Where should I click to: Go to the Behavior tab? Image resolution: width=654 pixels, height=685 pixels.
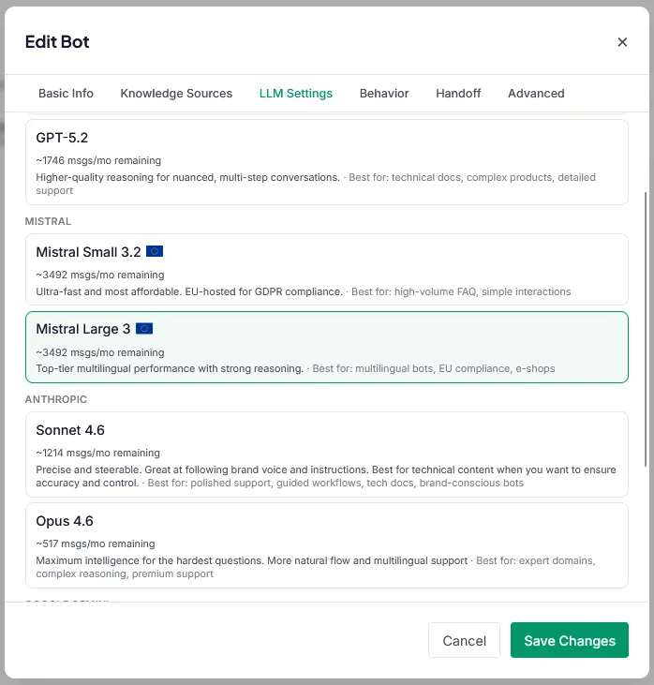tap(384, 94)
